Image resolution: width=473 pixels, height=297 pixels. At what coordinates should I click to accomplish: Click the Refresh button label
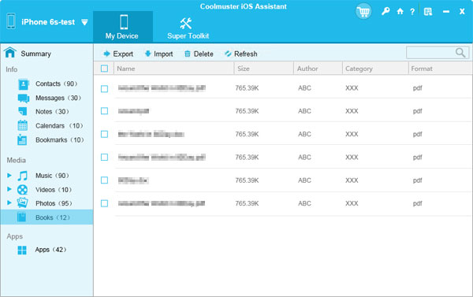246,54
